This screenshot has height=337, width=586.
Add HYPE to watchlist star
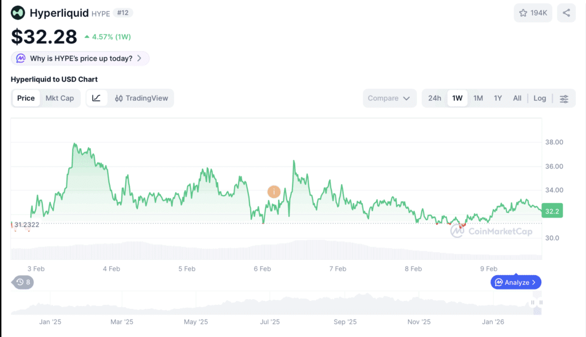pos(523,13)
